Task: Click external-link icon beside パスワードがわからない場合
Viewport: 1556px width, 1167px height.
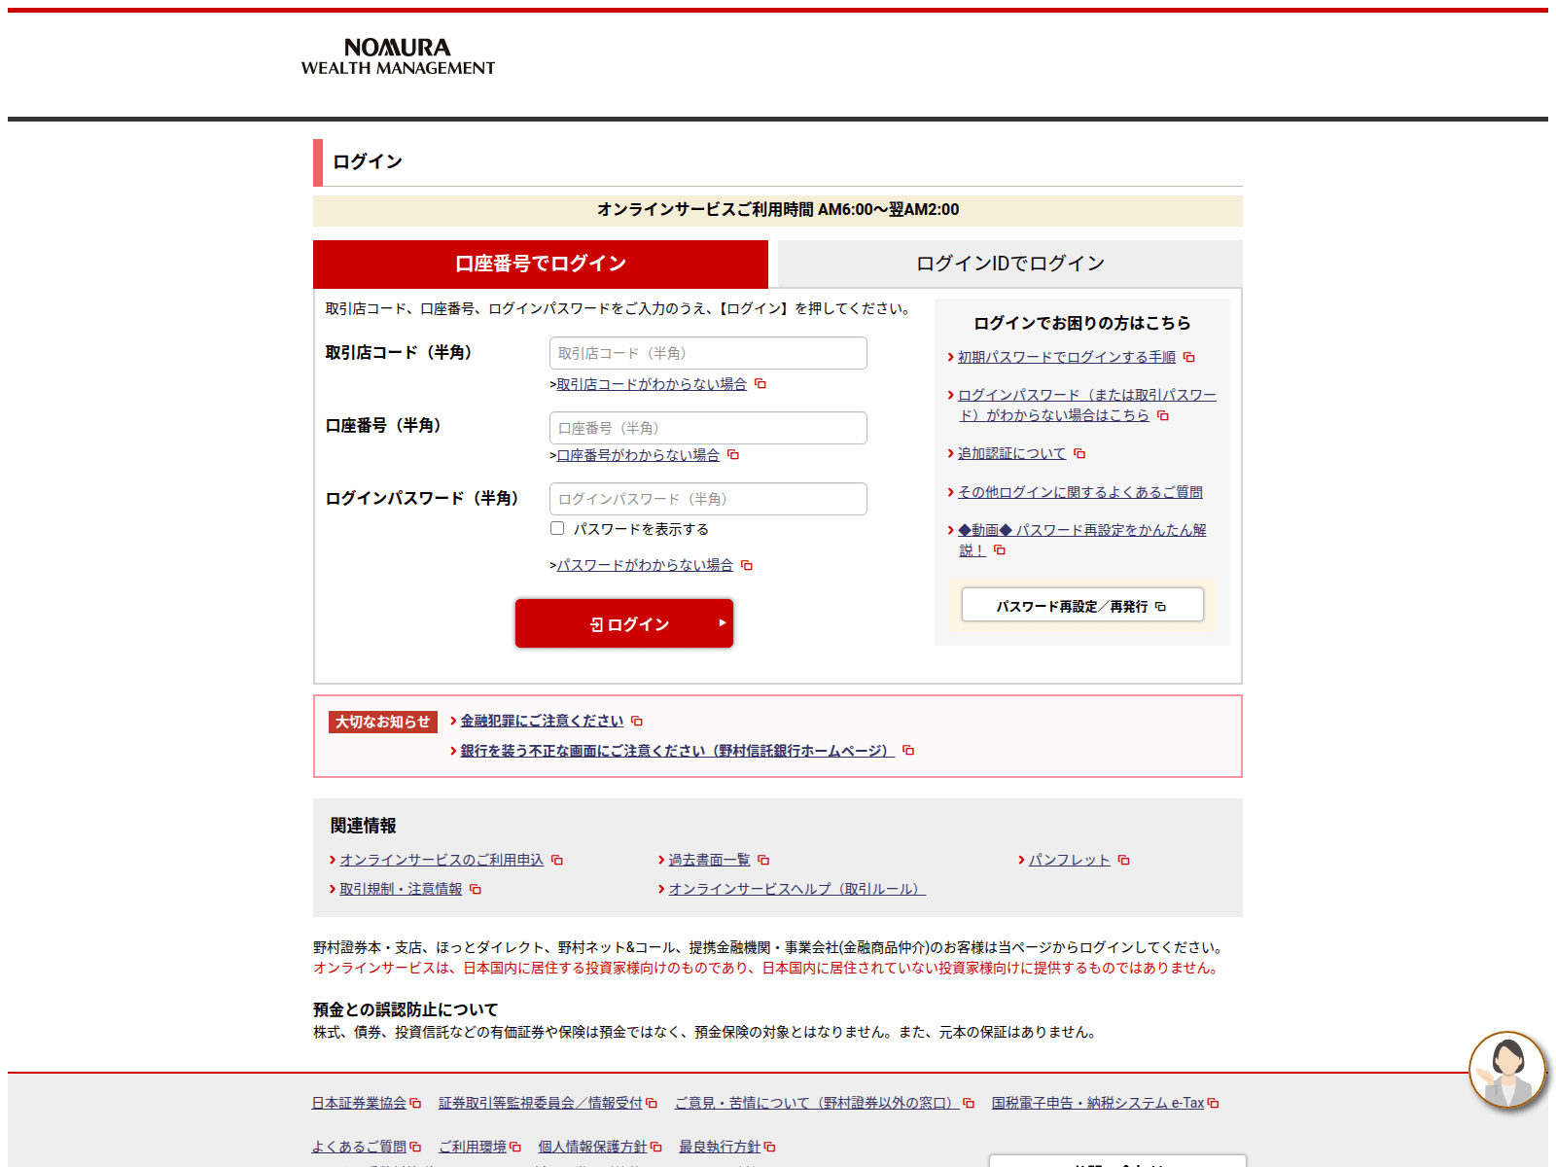Action: click(747, 565)
